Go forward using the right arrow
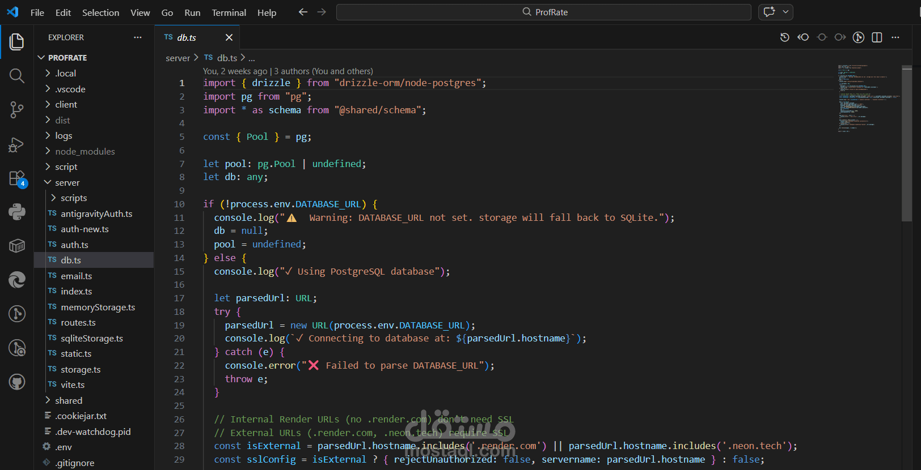Image resolution: width=921 pixels, height=470 pixels. click(322, 12)
